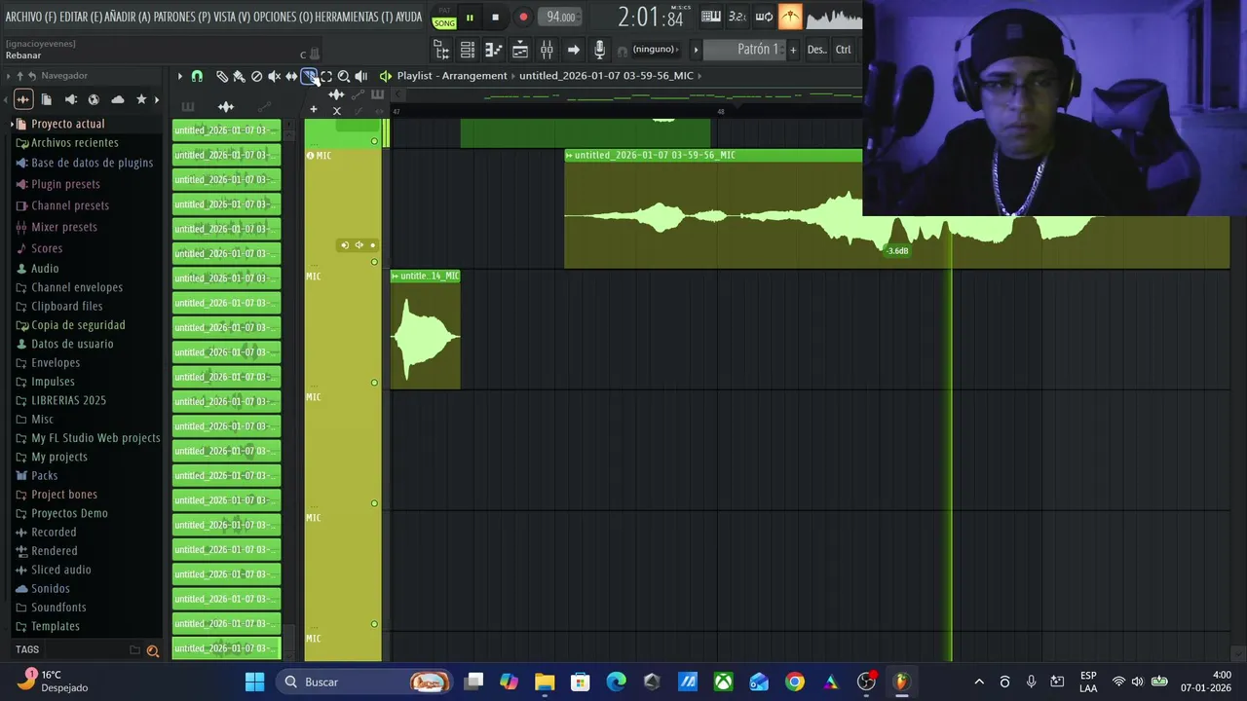The height and width of the screenshot is (701, 1247).
Task: Open the Channel rack view
Action: [468, 50]
